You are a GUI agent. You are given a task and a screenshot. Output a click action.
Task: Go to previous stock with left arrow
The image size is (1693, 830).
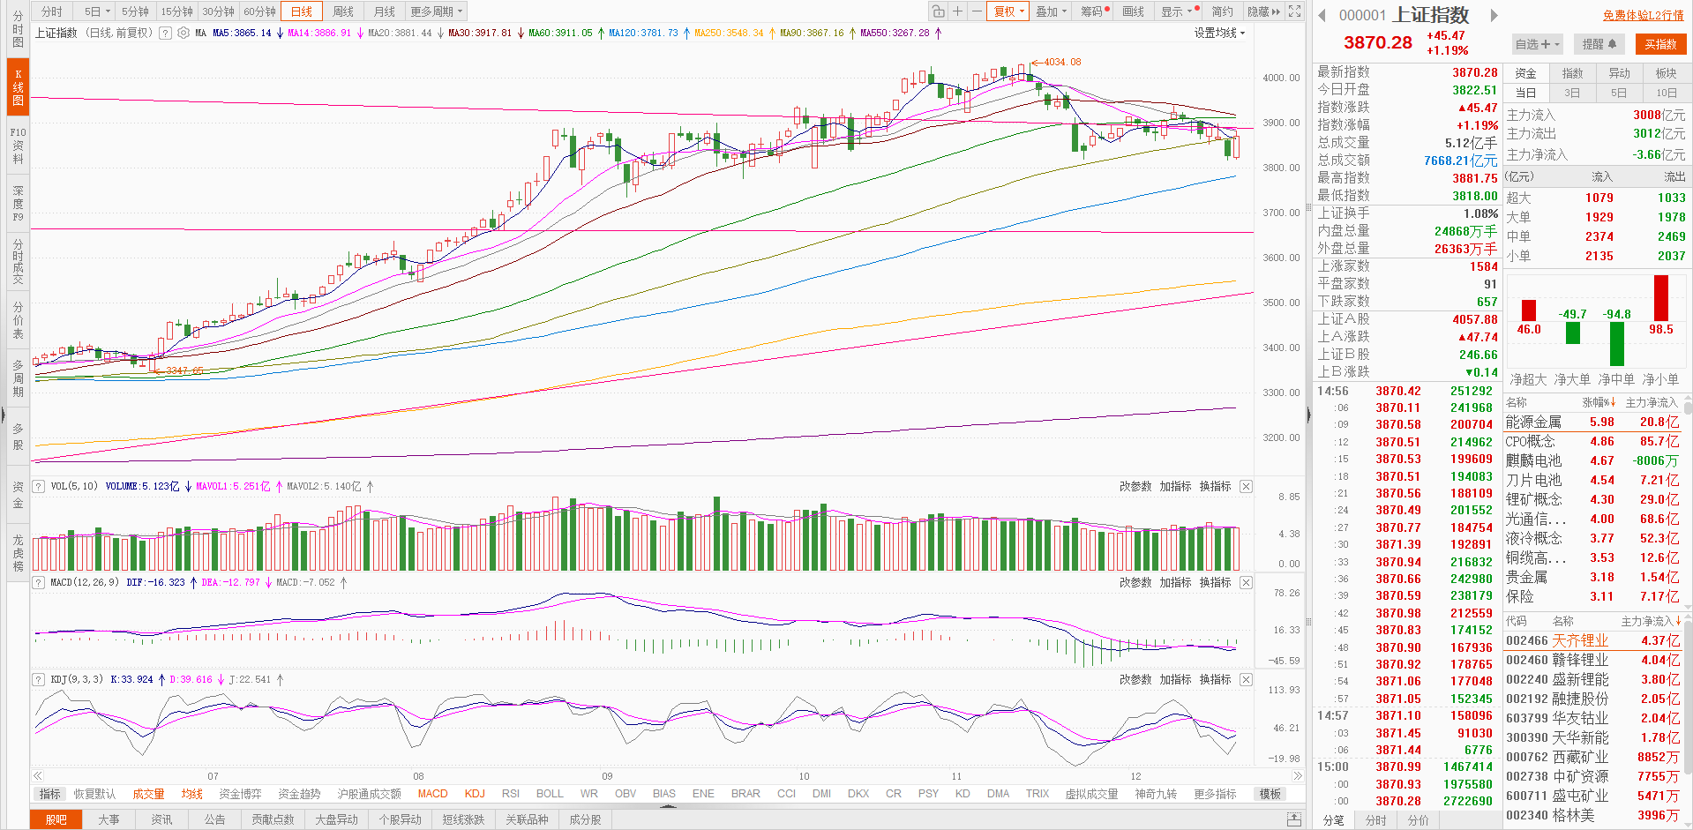[x=1322, y=15]
